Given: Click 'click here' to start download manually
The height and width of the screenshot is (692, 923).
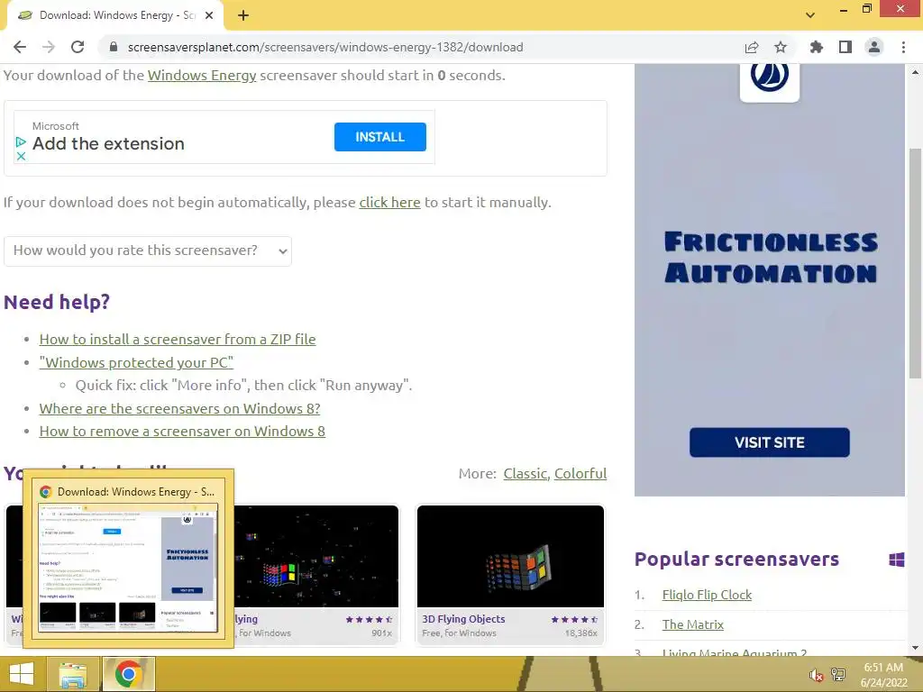Looking at the screenshot, I should click(389, 203).
